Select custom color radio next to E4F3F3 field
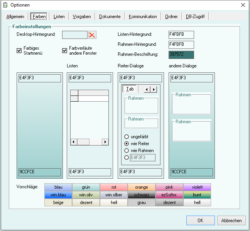 pos(127,157)
